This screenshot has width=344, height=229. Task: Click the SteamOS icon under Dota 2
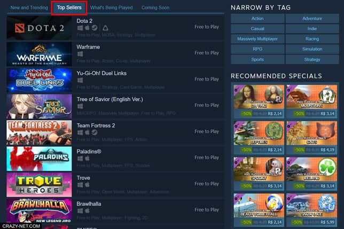click(95, 28)
